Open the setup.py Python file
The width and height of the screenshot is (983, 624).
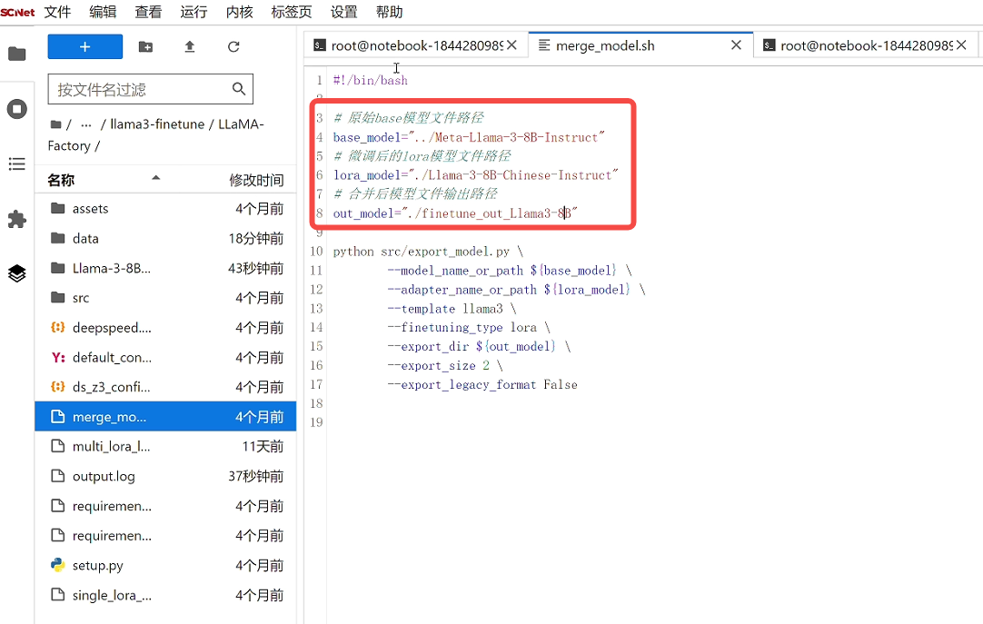97,565
